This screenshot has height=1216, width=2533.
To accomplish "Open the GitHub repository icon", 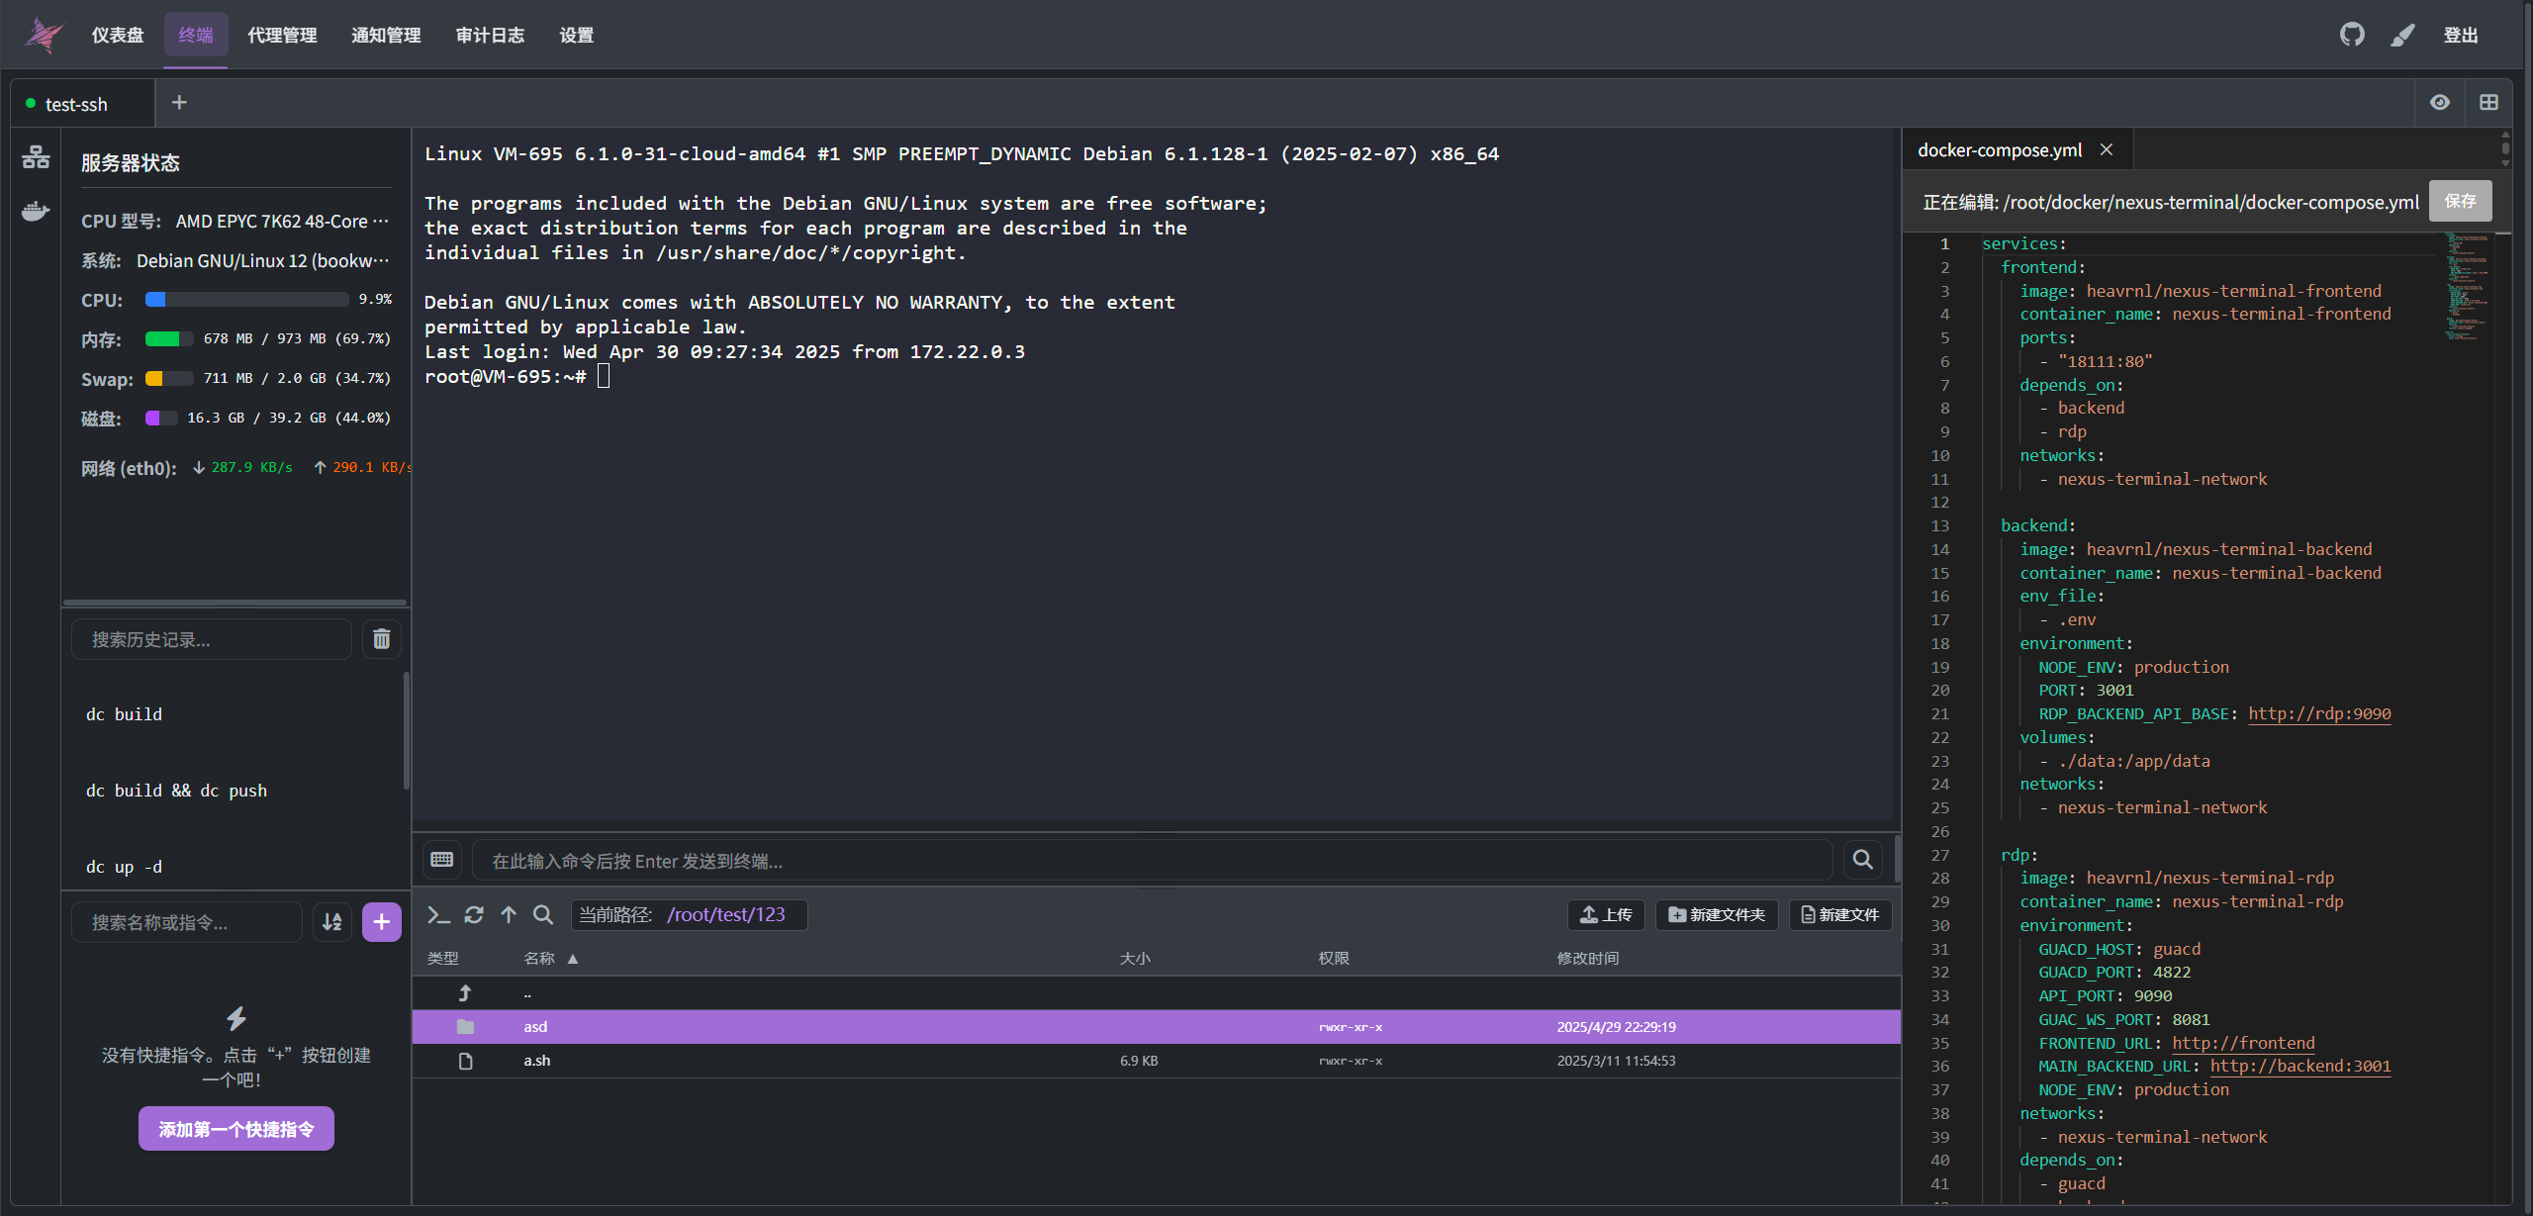I will (x=2351, y=35).
